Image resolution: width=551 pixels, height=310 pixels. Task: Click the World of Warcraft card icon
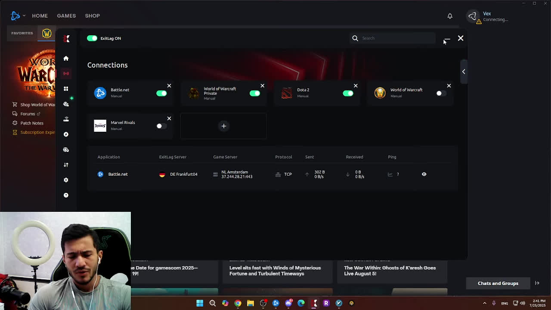point(380,93)
